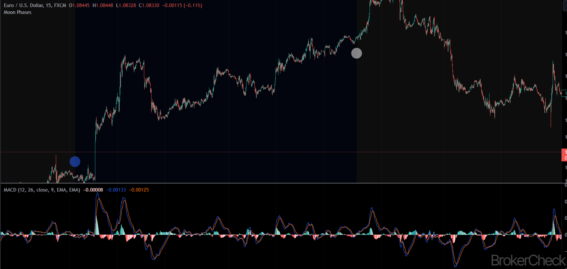Image resolution: width=567 pixels, height=269 pixels.
Task: Select the MACD indicator legend title
Action: point(42,190)
